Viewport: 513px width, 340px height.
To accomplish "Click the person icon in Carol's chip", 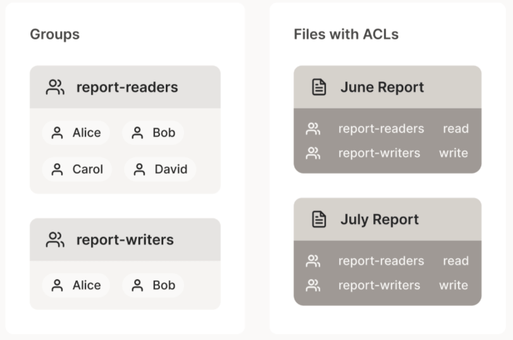I will [58, 170].
